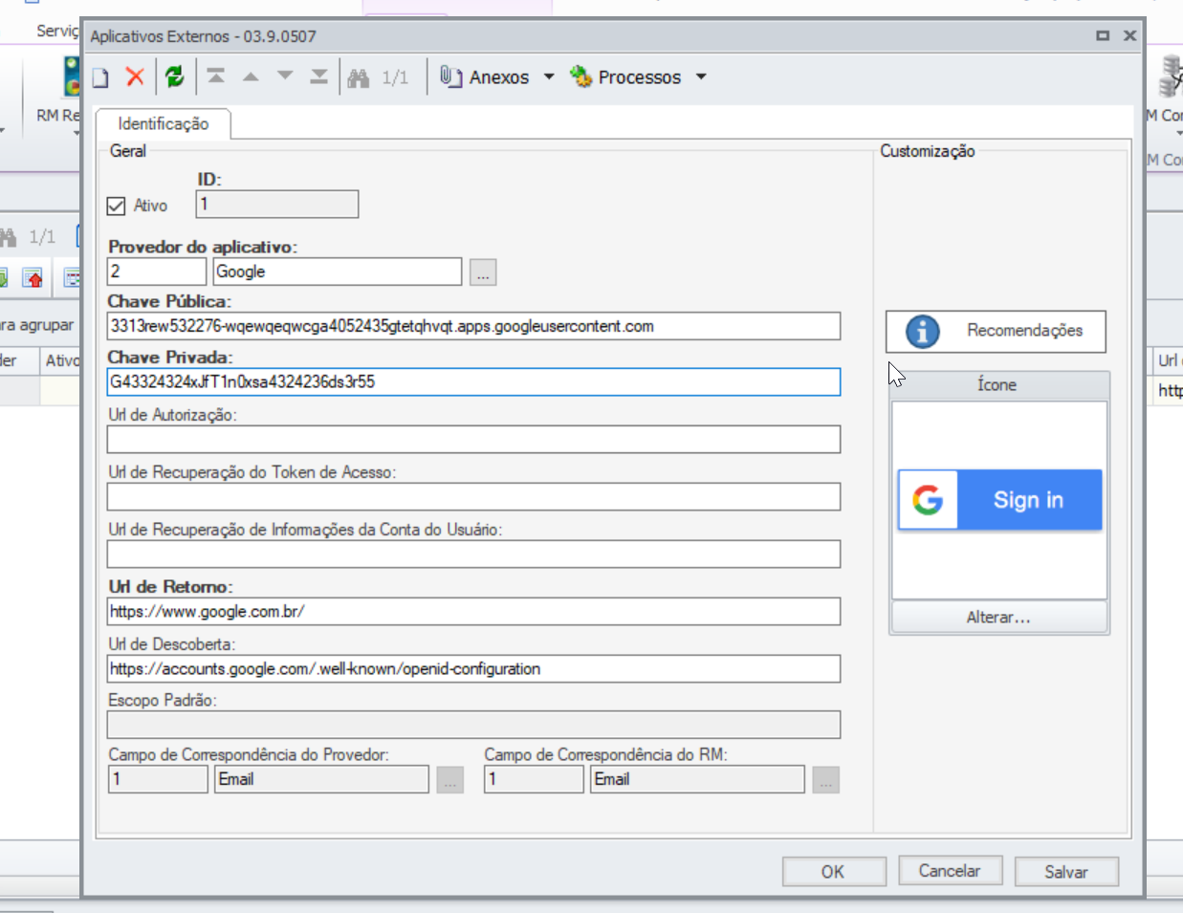Click Campo do Provedor Email field

click(321, 779)
